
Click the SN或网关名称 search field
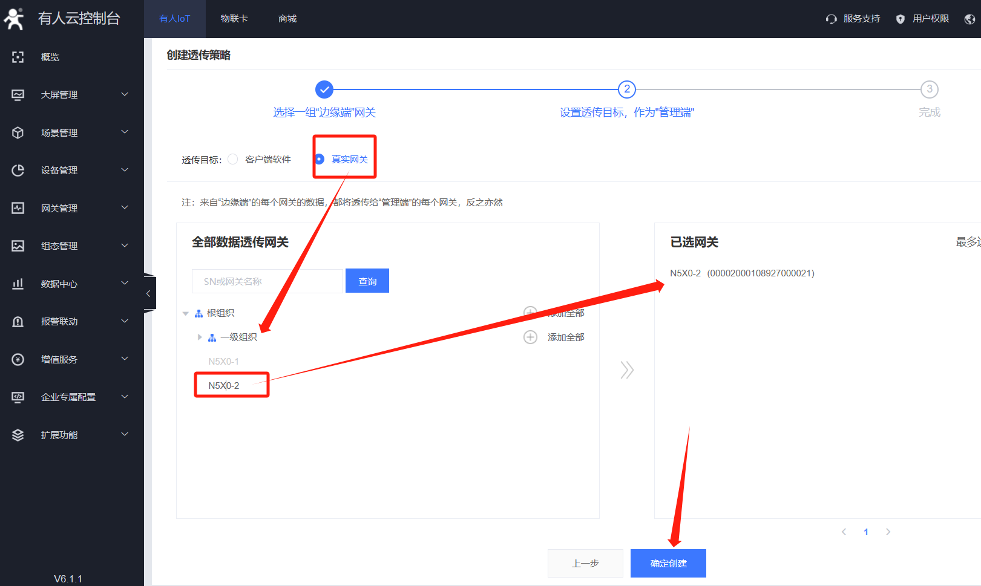267,281
